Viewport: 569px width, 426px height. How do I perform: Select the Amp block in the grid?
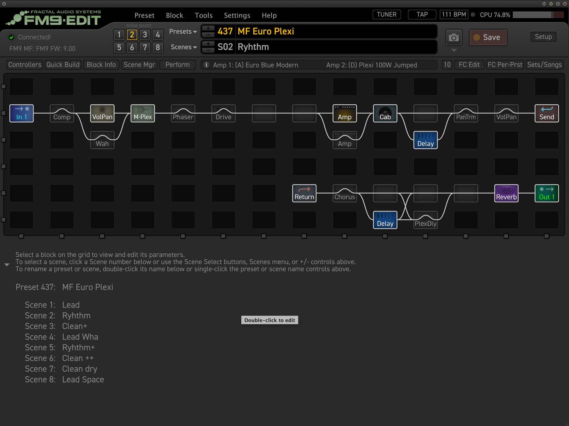click(x=345, y=113)
